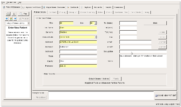
Task: Click the email1 input field
Action: pos(135,42)
